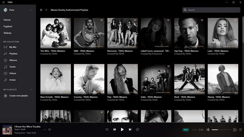Skip to the previous track
This screenshot has width=244, height=137.
pos(115,130)
